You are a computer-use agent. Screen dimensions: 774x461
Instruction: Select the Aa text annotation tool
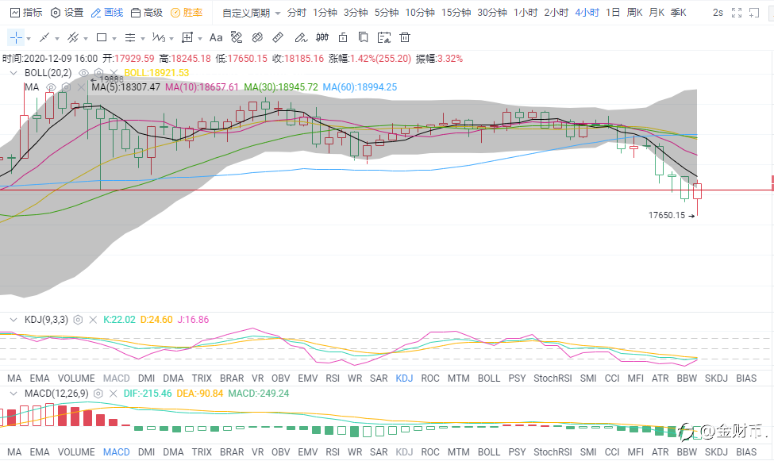(x=216, y=37)
